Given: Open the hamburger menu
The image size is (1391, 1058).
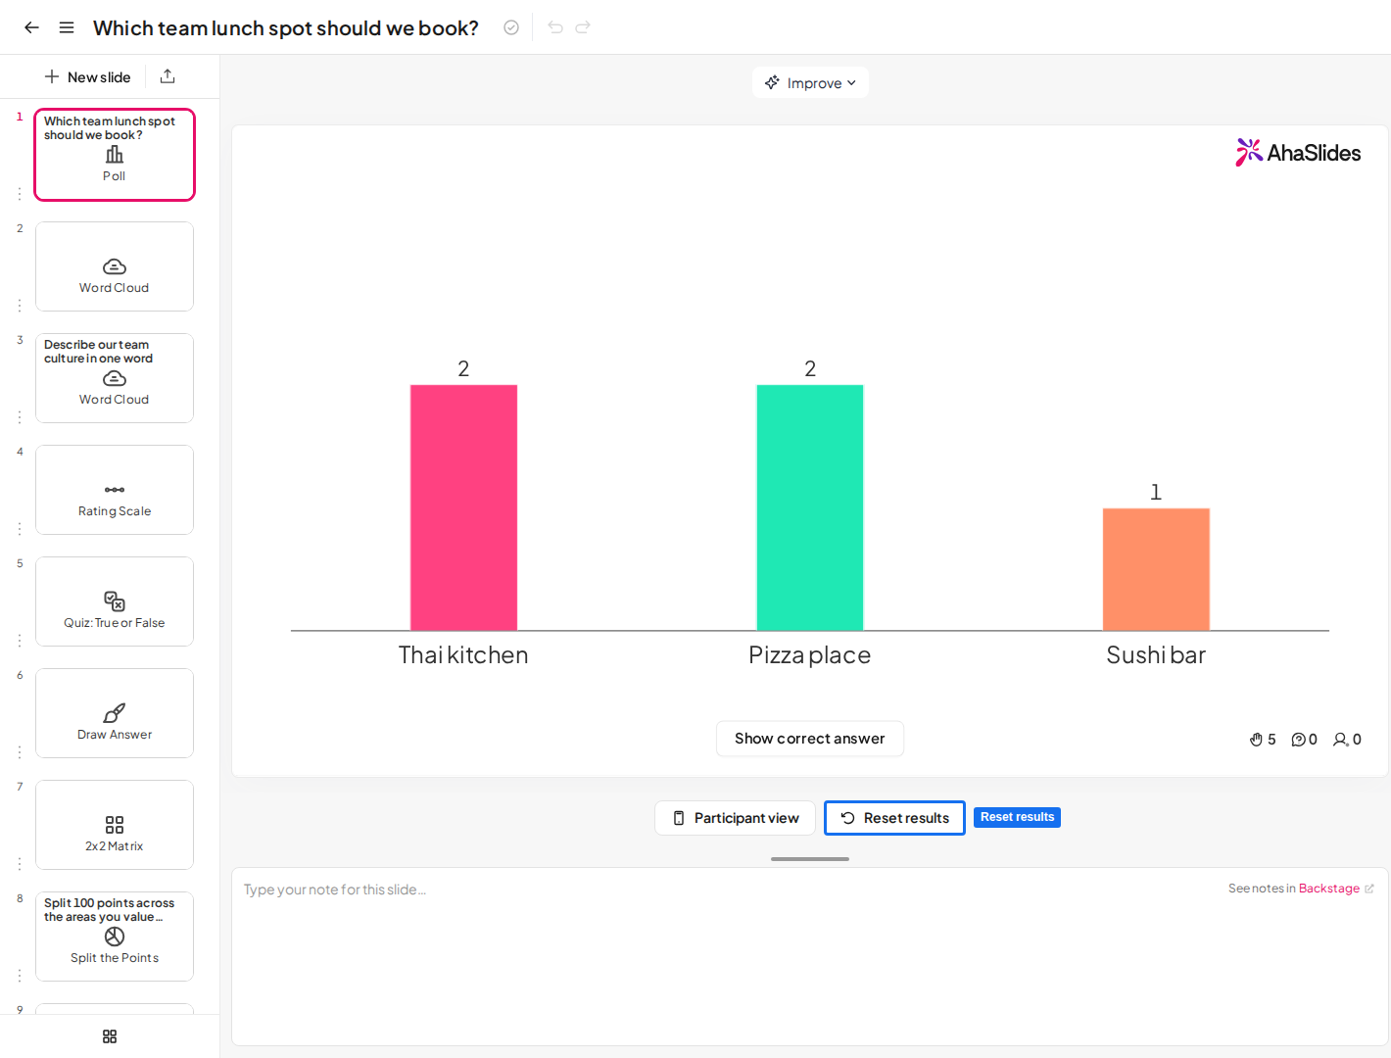Looking at the screenshot, I should tap(67, 27).
